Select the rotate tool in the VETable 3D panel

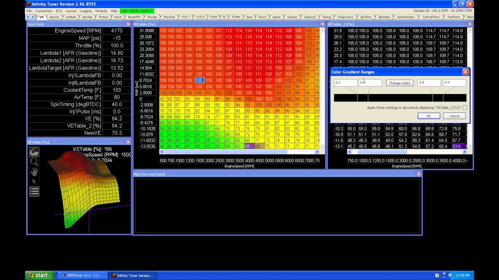(34, 152)
